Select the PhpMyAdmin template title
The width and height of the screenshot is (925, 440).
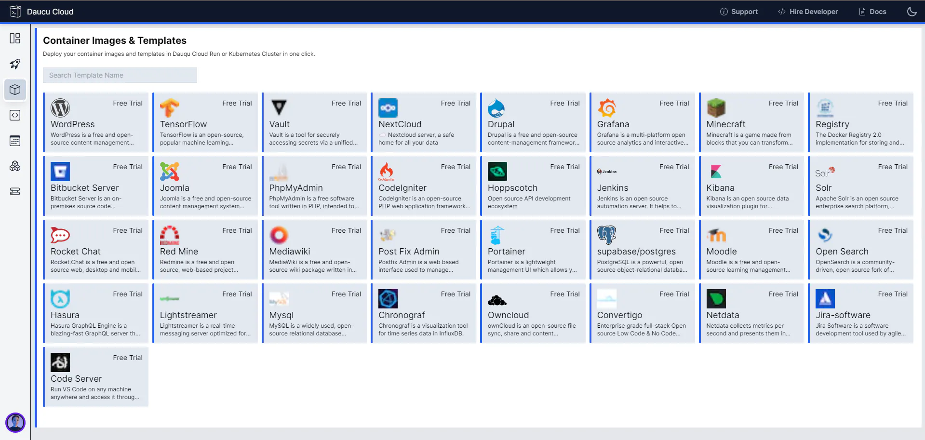[296, 188]
